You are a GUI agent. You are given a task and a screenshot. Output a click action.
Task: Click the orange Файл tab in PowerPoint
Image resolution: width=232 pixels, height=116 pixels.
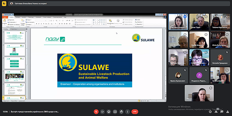(5, 17)
